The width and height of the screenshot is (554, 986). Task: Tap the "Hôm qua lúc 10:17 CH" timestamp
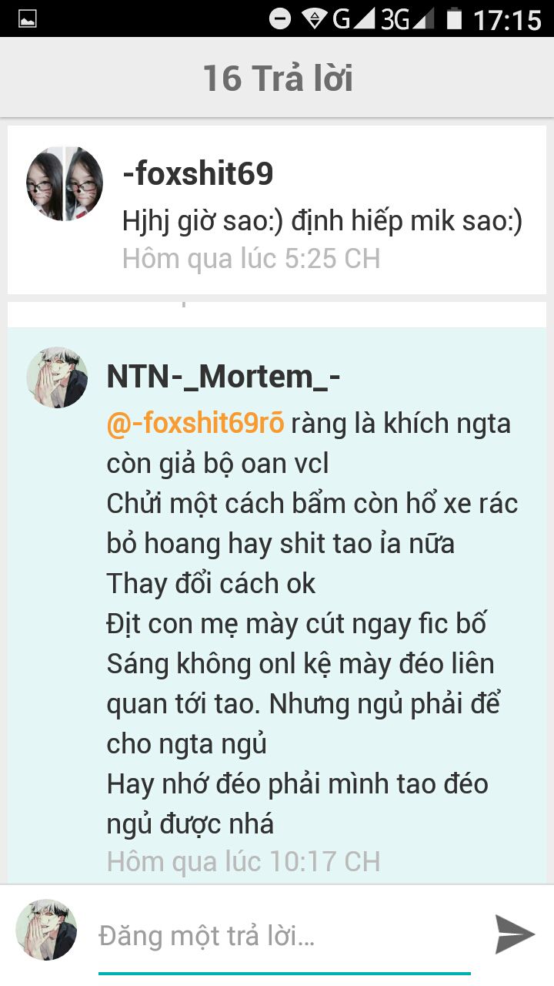(243, 861)
